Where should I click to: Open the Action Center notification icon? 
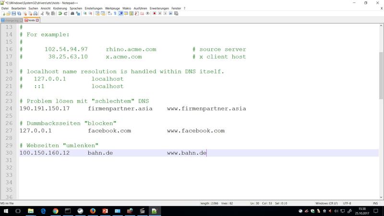[x=376, y=211]
